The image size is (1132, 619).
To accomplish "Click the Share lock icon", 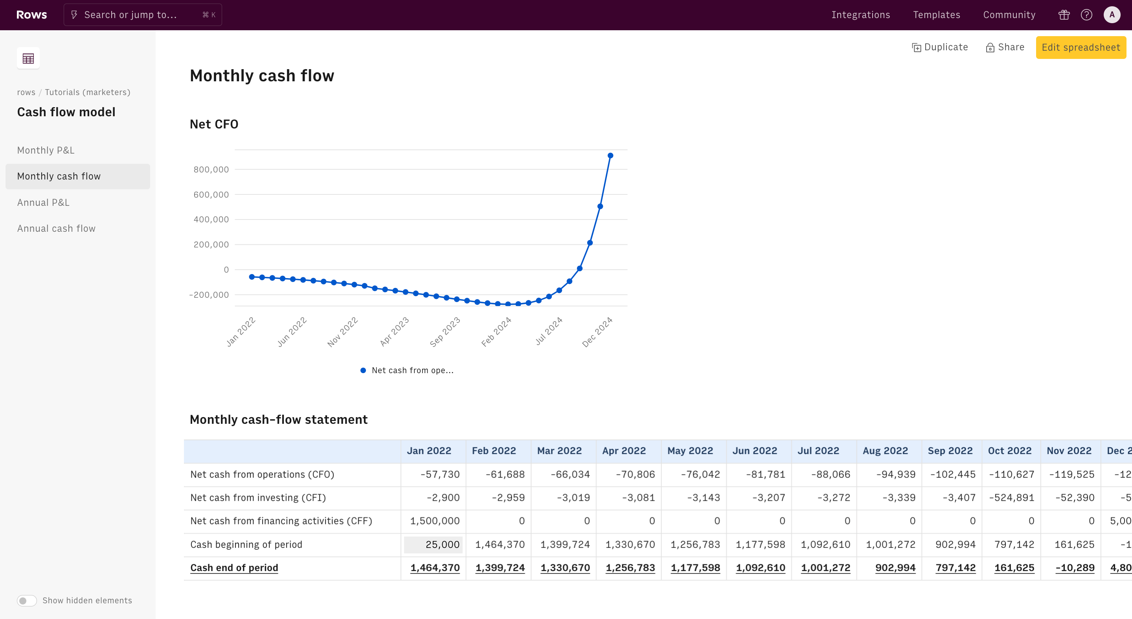I will [990, 48].
